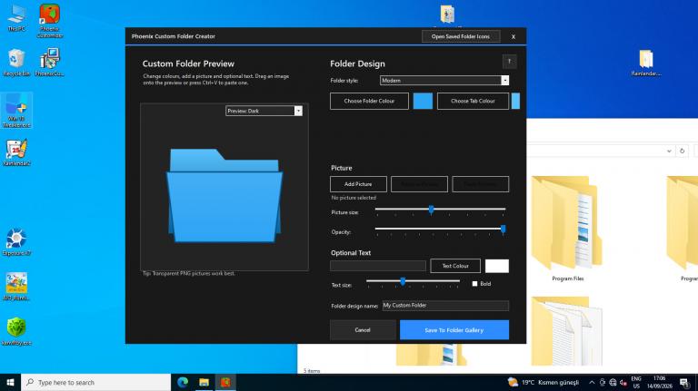
Task: Click the ENG US language indicator
Action: (x=636, y=382)
